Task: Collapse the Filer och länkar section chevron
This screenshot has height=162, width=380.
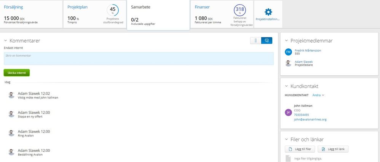Action: point(286,140)
